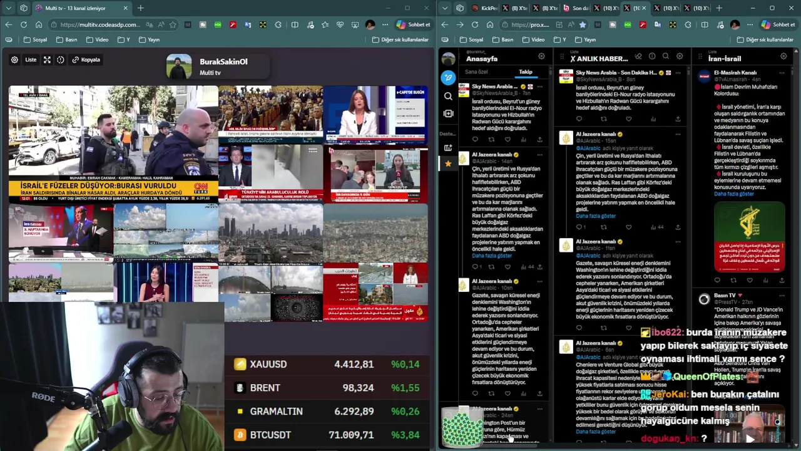Open ANLIK HABER column info icon
The image size is (801, 451).
652,56
